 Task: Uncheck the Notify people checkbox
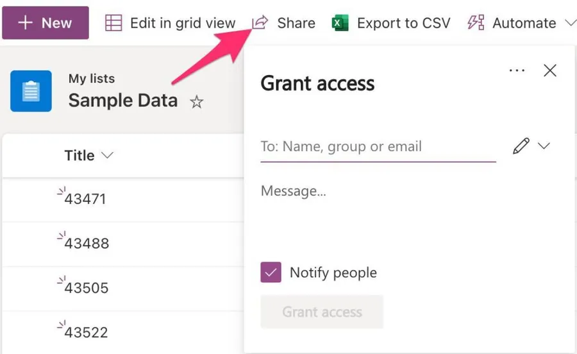[x=271, y=273]
